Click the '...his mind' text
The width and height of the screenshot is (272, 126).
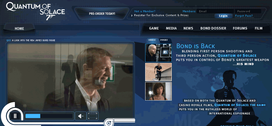243,64
